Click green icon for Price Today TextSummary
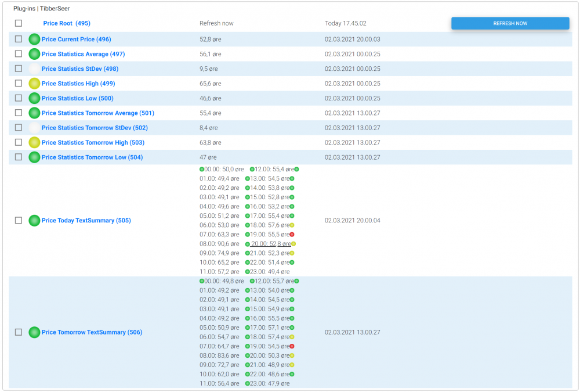 (34, 221)
